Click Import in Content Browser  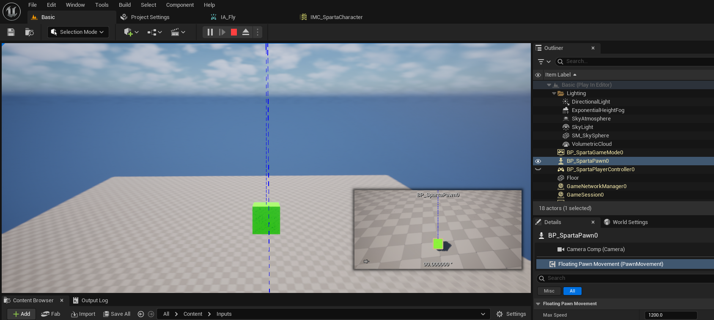[83, 314]
